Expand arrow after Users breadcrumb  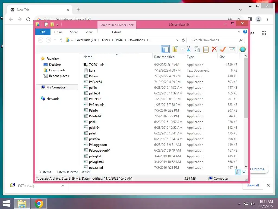113,40
